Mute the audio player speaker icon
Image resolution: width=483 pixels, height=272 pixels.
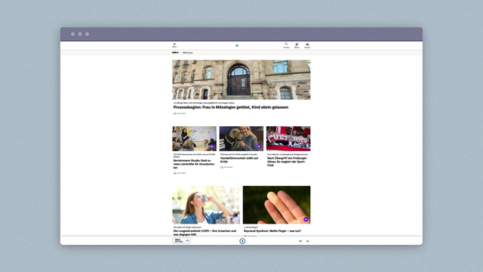[x=300, y=241]
